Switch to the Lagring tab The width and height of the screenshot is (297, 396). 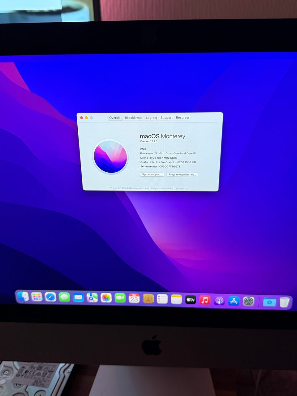[151, 118]
